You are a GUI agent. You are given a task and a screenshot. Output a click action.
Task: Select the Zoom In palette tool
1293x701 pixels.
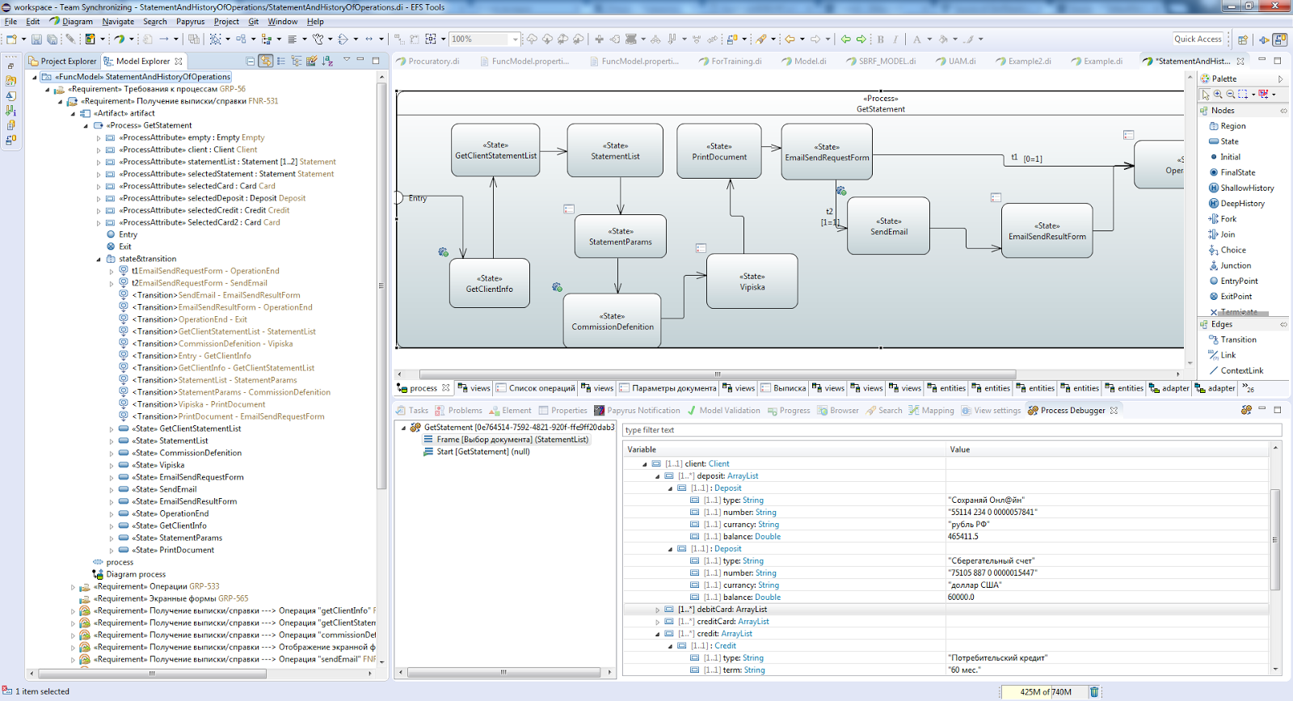(x=1218, y=95)
